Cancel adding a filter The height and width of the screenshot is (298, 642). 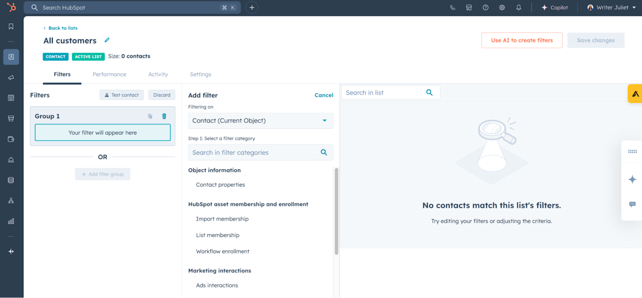click(324, 95)
